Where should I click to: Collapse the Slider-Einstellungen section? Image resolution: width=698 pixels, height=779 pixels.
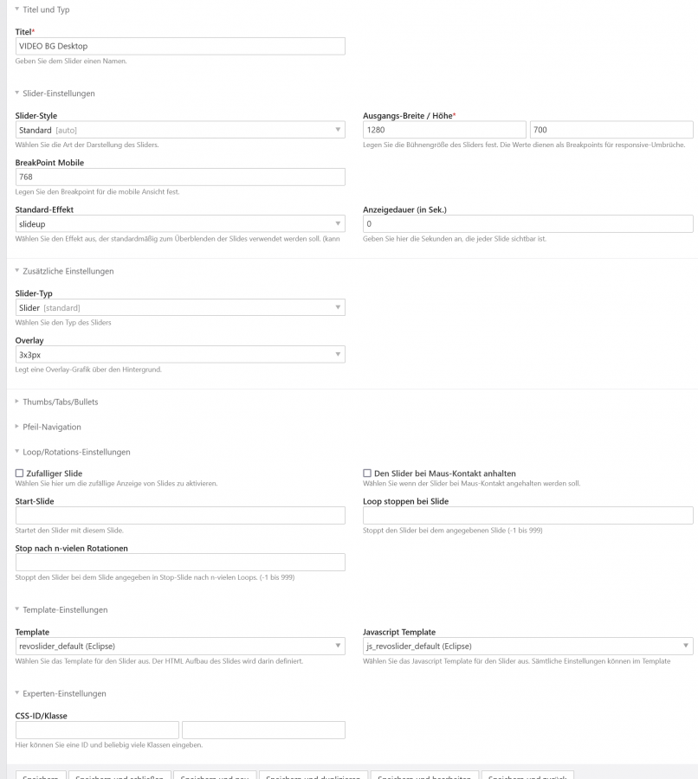click(x=58, y=93)
